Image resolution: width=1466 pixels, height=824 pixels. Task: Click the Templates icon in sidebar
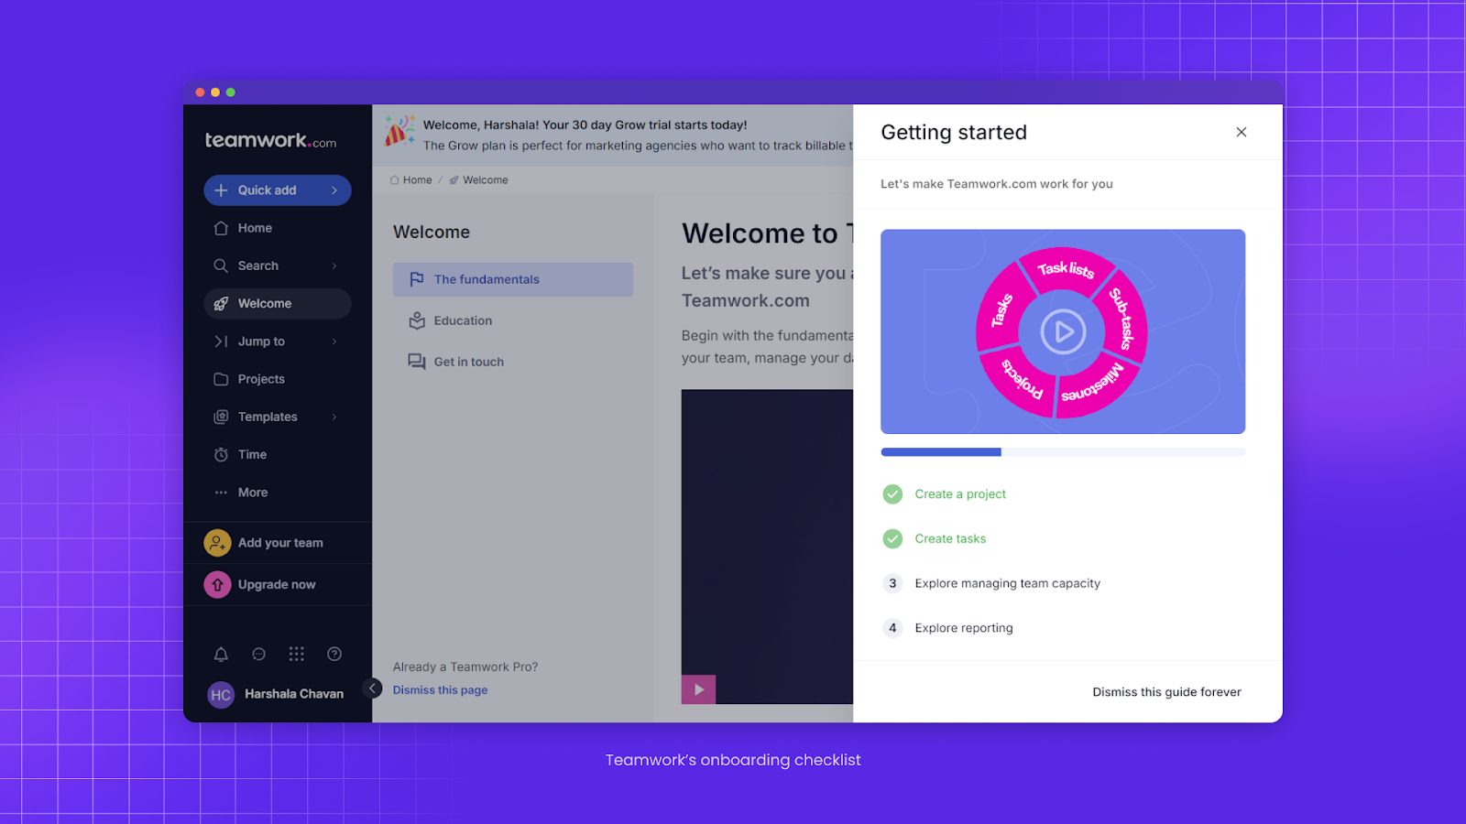tap(221, 417)
